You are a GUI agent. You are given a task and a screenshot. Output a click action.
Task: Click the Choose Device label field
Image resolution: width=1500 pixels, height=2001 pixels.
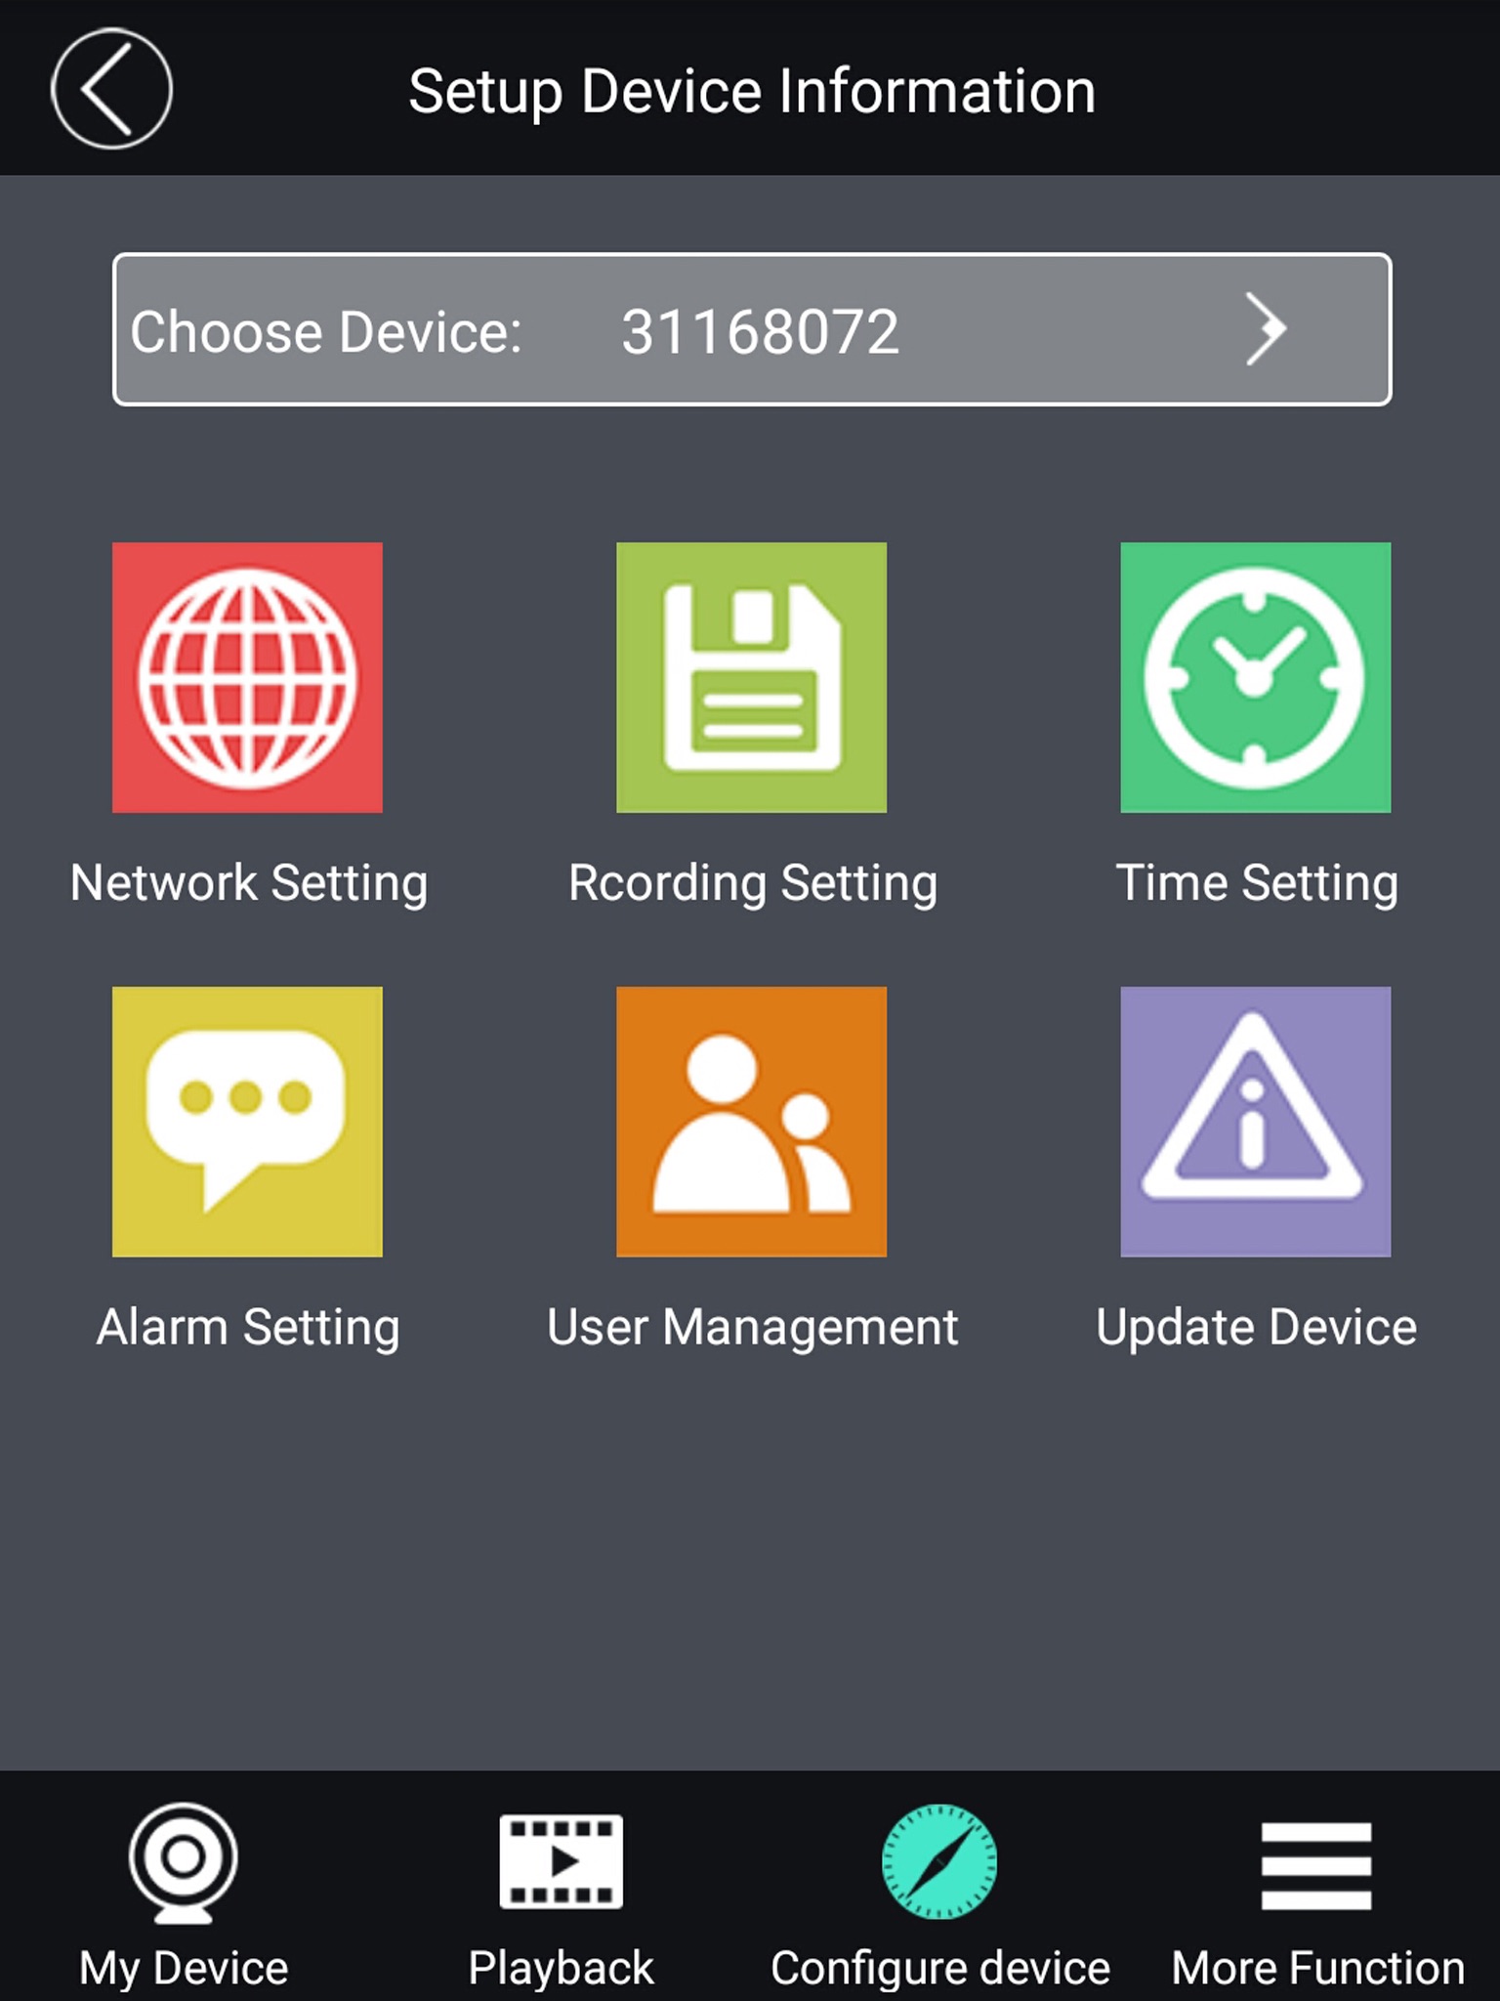(326, 332)
